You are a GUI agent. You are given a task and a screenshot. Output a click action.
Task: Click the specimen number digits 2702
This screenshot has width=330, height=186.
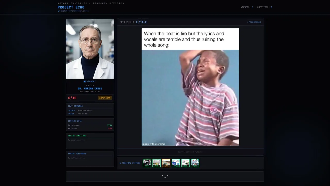tap(141, 22)
